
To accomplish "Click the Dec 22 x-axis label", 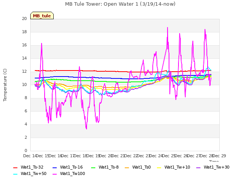I will pyautogui.click(x=131, y=156).
